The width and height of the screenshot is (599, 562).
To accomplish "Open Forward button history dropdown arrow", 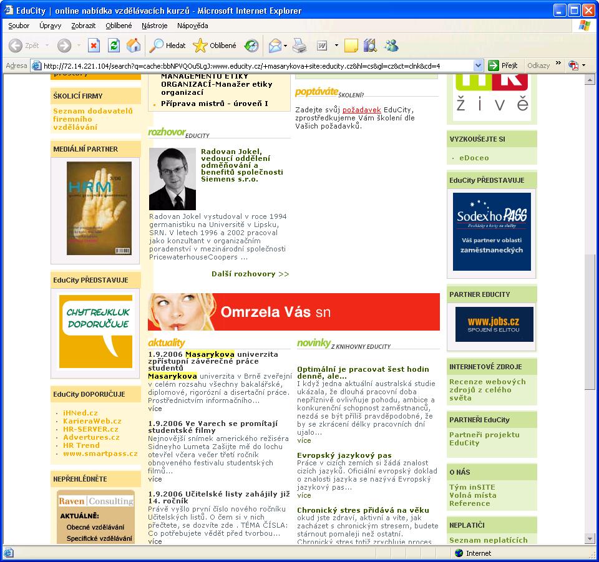I will coord(79,46).
